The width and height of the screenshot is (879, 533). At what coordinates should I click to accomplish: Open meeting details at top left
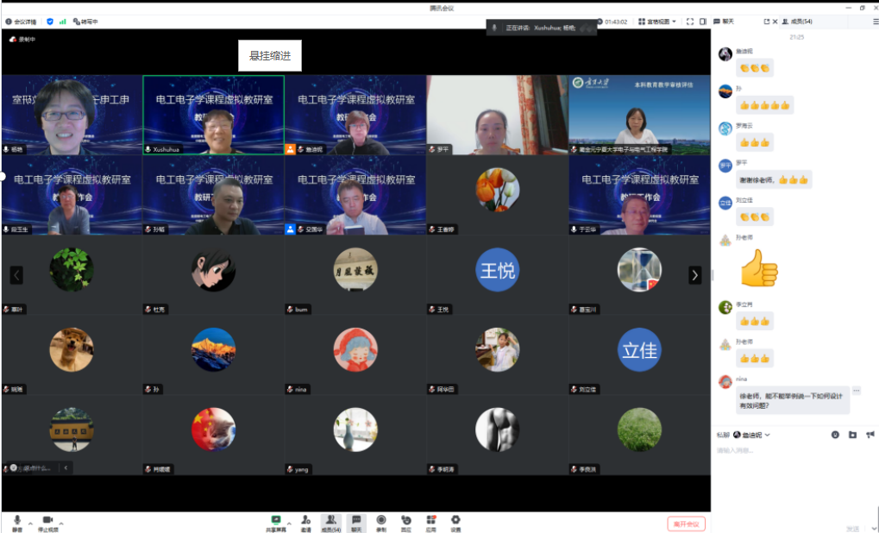coord(21,22)
